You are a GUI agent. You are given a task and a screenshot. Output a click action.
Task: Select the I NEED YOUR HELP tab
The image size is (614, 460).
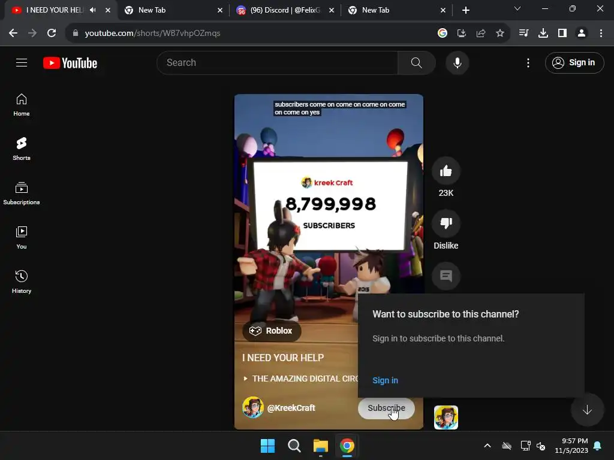[55, 10]
